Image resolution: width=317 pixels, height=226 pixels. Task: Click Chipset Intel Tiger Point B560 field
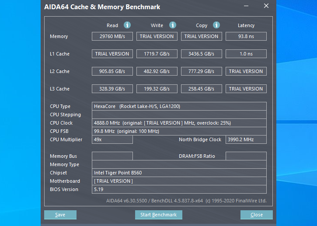point(179,173)
